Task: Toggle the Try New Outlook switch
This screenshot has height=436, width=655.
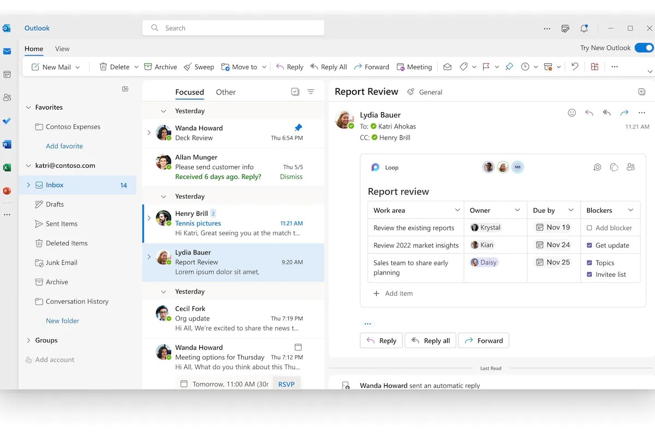Action: point(644,48)
